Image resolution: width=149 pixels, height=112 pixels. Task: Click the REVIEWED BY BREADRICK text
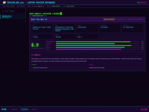point(135,19)
